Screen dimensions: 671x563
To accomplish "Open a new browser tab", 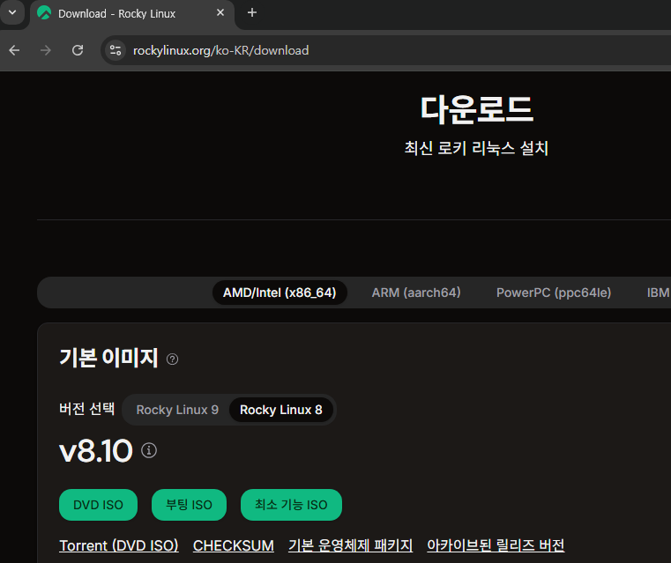I will tap(252, 13).
